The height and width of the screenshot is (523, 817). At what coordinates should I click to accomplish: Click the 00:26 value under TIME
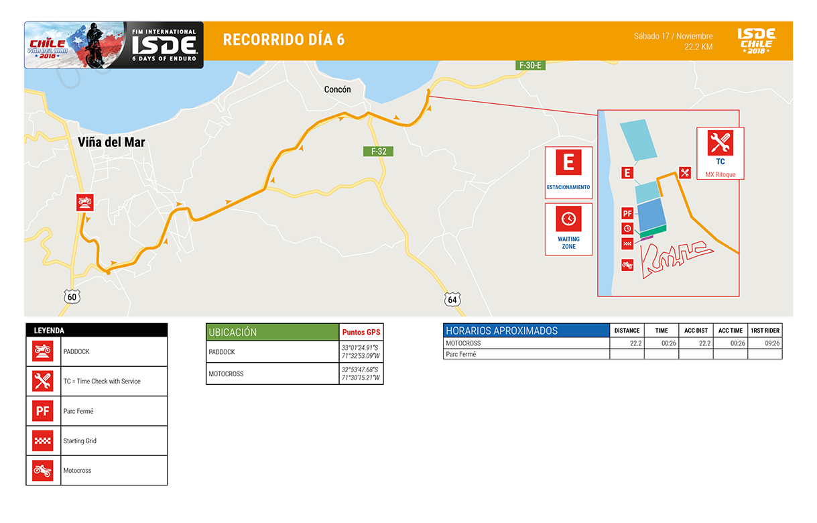tap(669, 343)
